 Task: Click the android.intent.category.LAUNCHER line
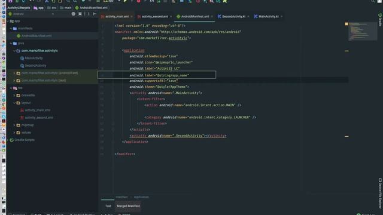(200, 118)
